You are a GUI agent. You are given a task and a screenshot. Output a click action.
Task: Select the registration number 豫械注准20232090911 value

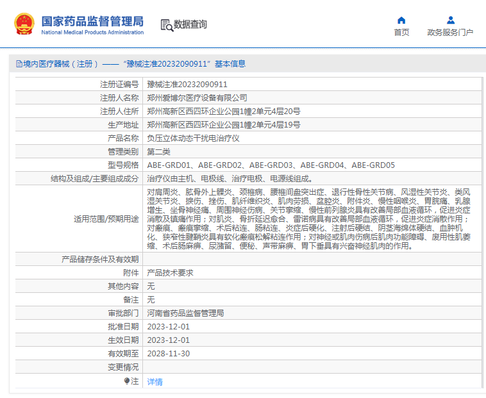click(x=187, y=84)
